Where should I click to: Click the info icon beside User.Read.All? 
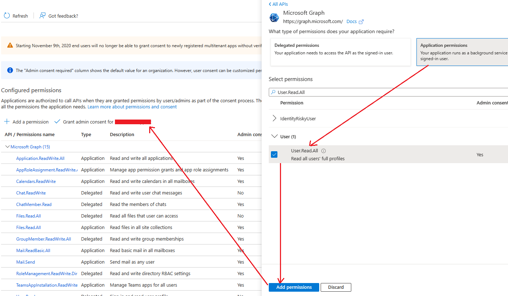pyautogui.click(x=324, y=151)
